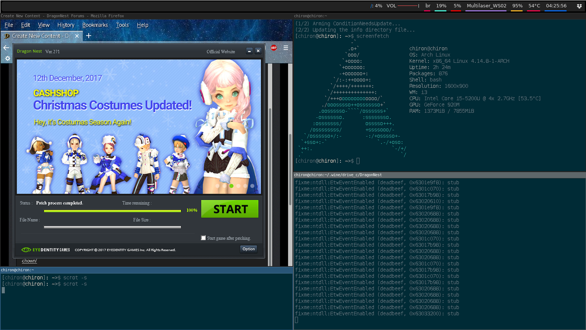Image resolution: width=586 pixels, height=330 pixels.
Task: Select the last banner carousel dot
Action: pos(252,186)
